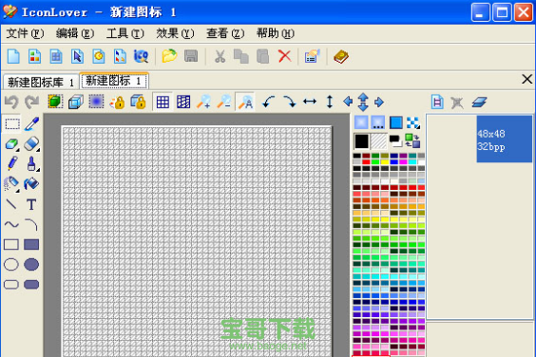Flip horizontally with double arrow
Viewport: 536px width, 357px height.
click(x=310, y=102)
